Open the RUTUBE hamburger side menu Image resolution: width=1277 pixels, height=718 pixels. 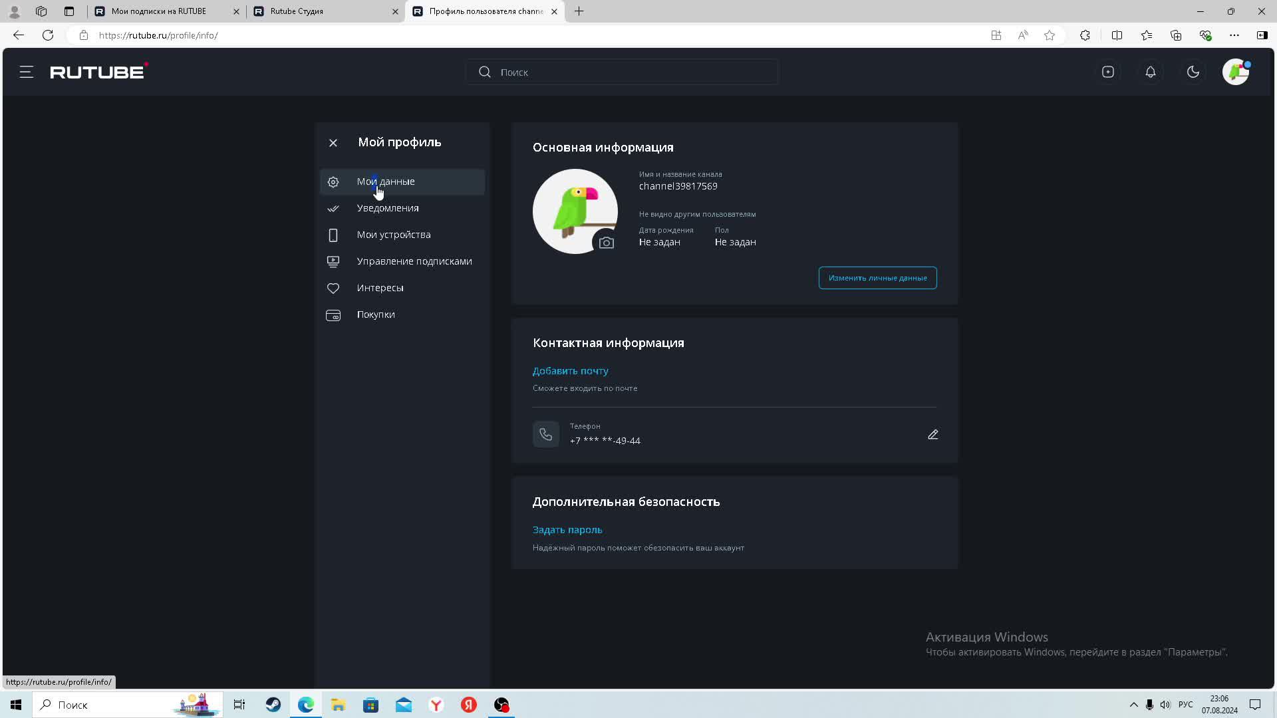coord(27,72)
